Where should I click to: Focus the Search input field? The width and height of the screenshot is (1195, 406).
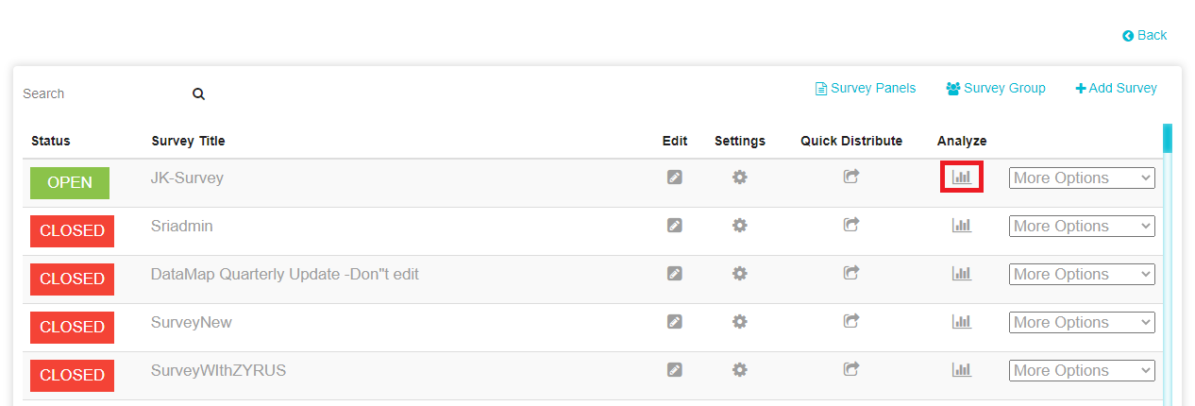click(104, 93)
